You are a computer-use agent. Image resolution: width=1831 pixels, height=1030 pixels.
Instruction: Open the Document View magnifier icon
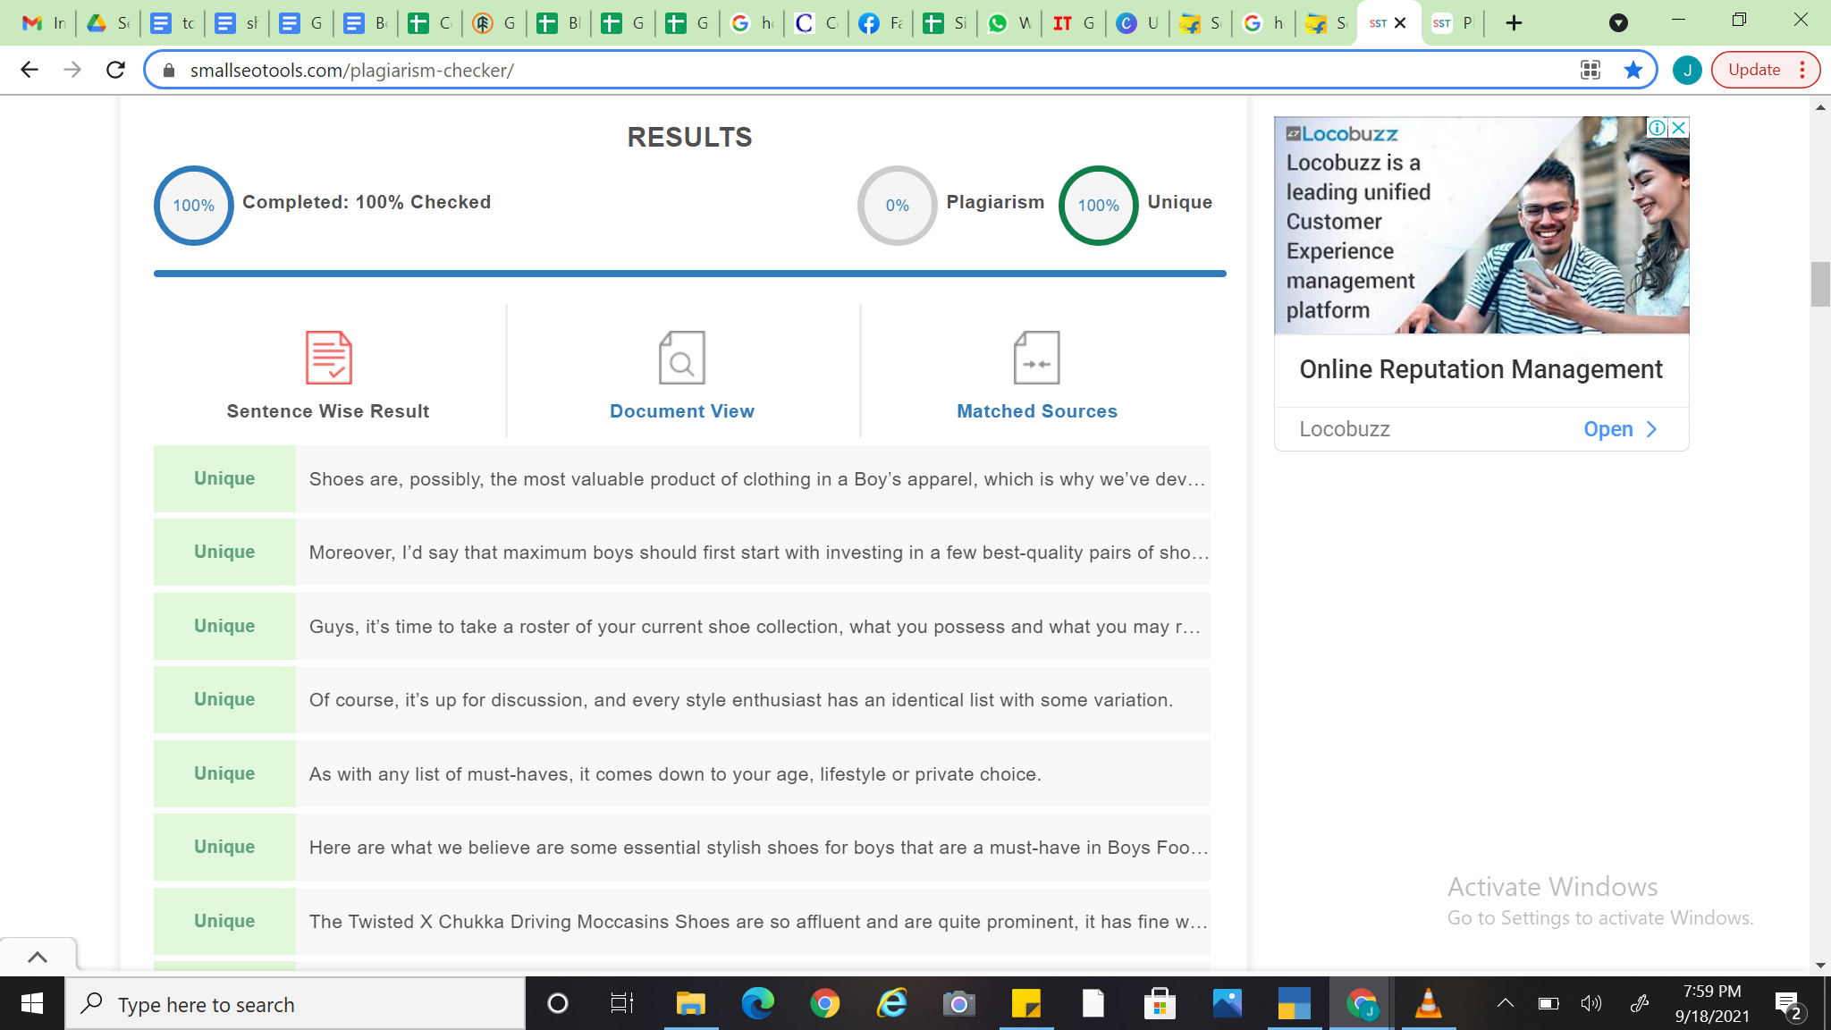(x=681, y=358)
